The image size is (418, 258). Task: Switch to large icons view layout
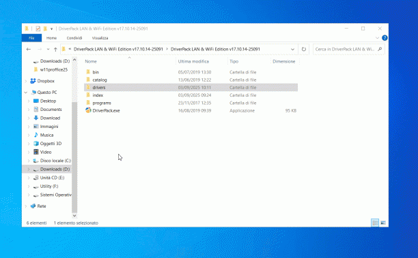coord(383,223)
